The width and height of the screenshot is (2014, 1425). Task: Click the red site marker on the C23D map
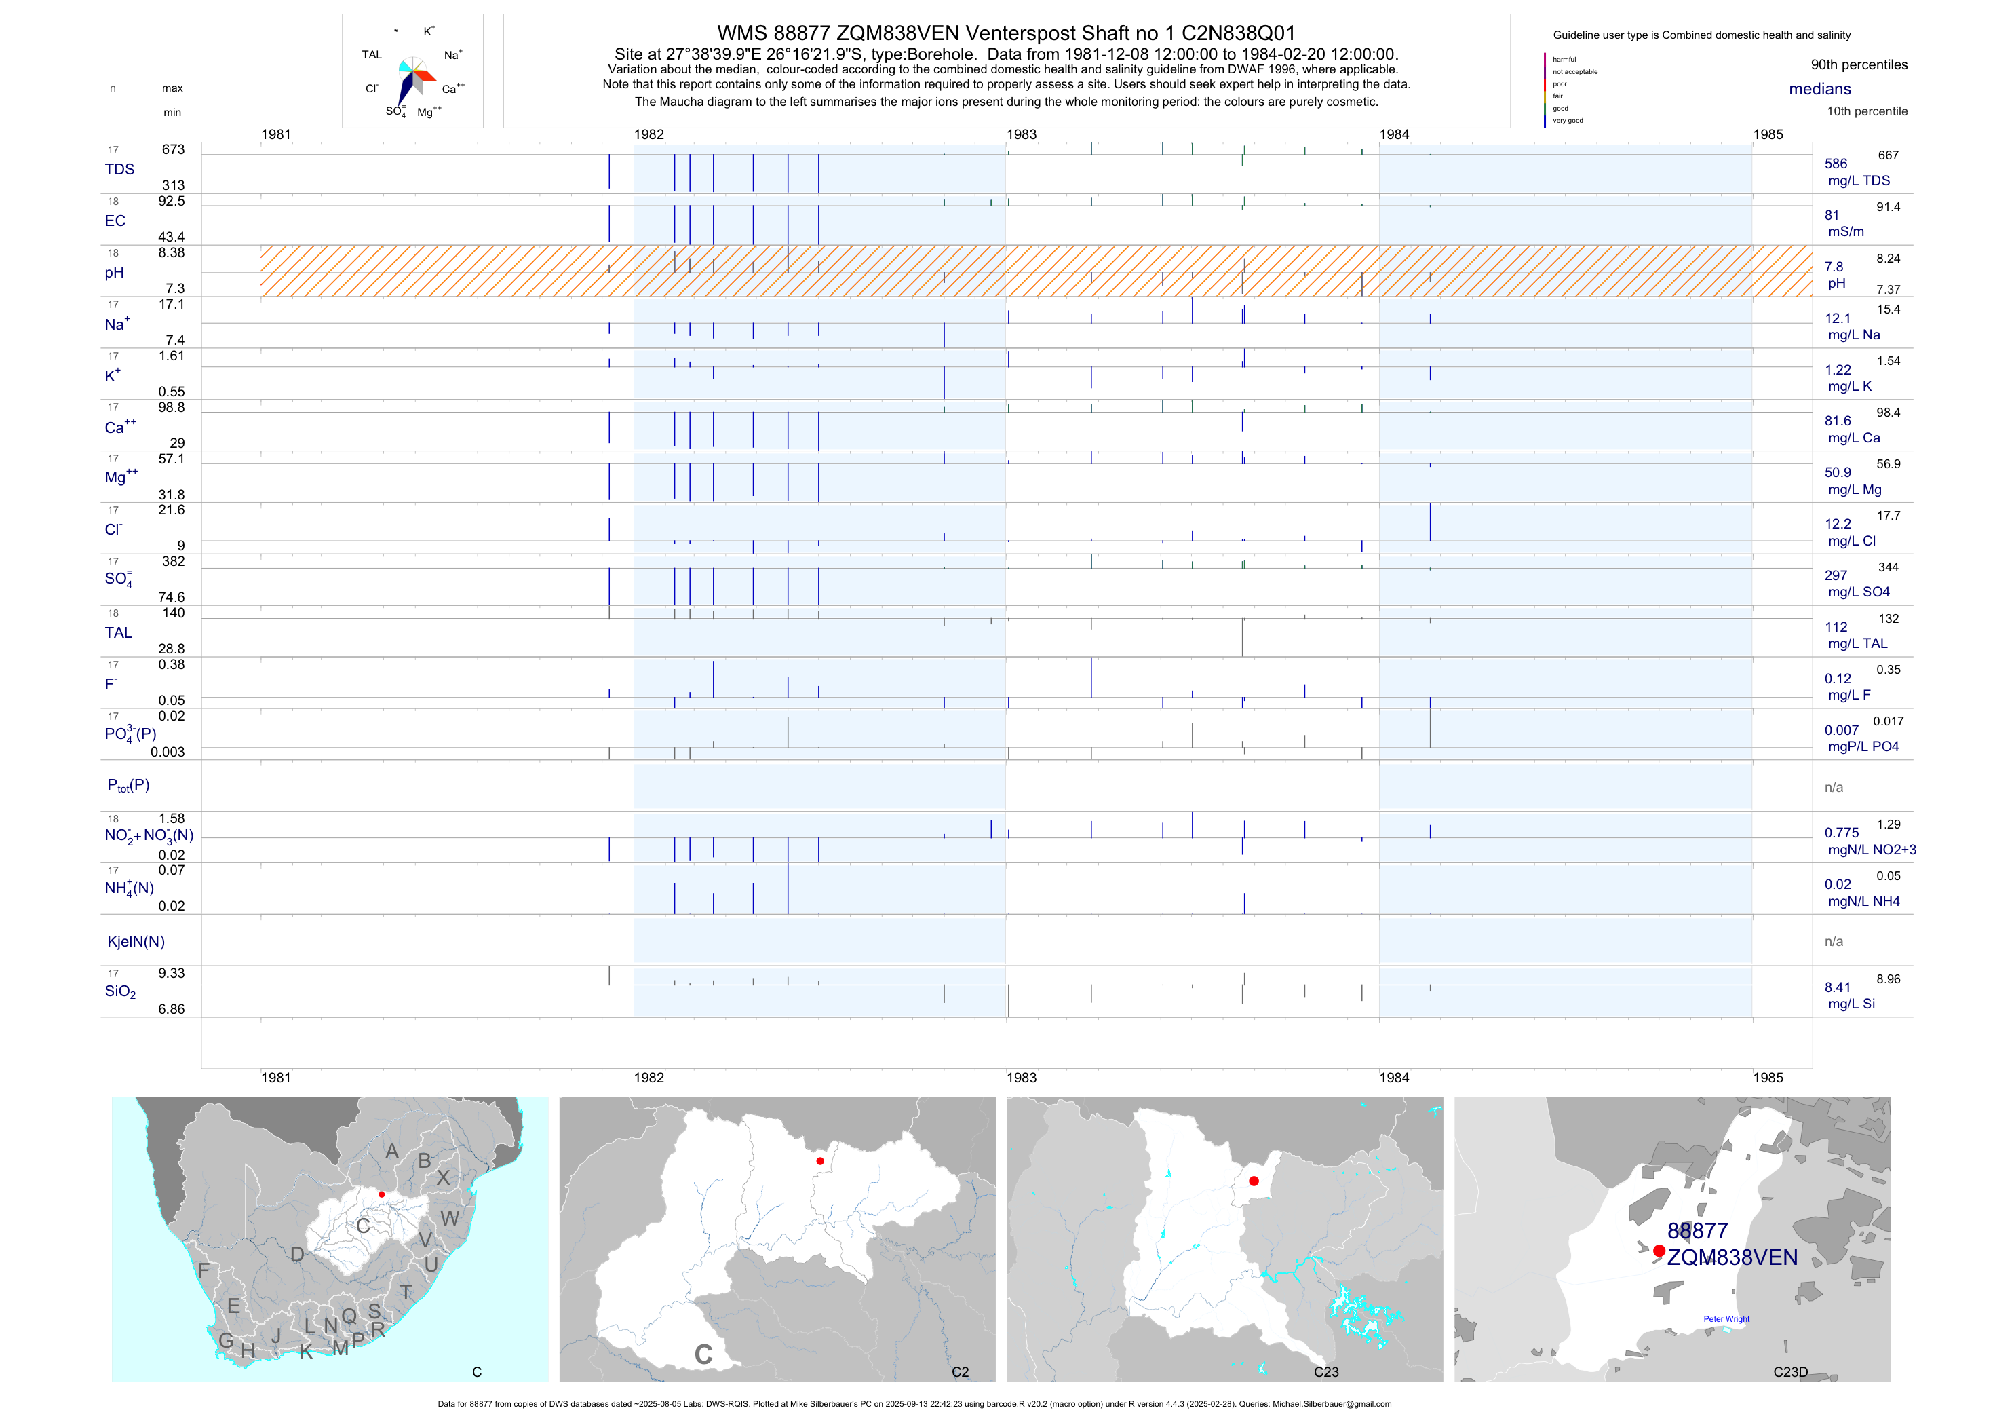(x=1659, y=1251)
